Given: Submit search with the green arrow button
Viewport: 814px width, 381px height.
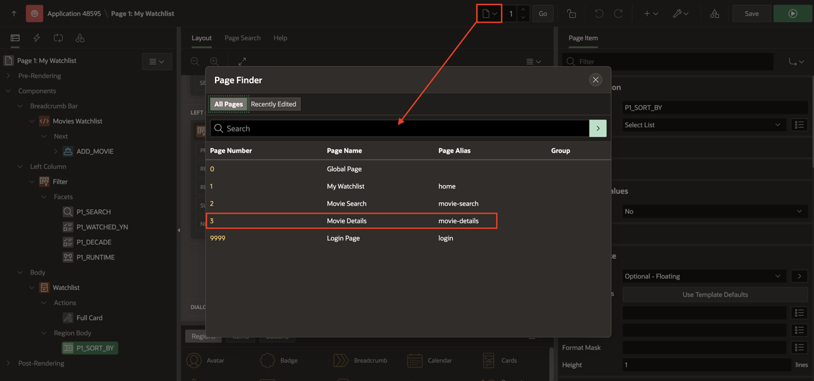Looking at the screenshot, I should [598, 128].
